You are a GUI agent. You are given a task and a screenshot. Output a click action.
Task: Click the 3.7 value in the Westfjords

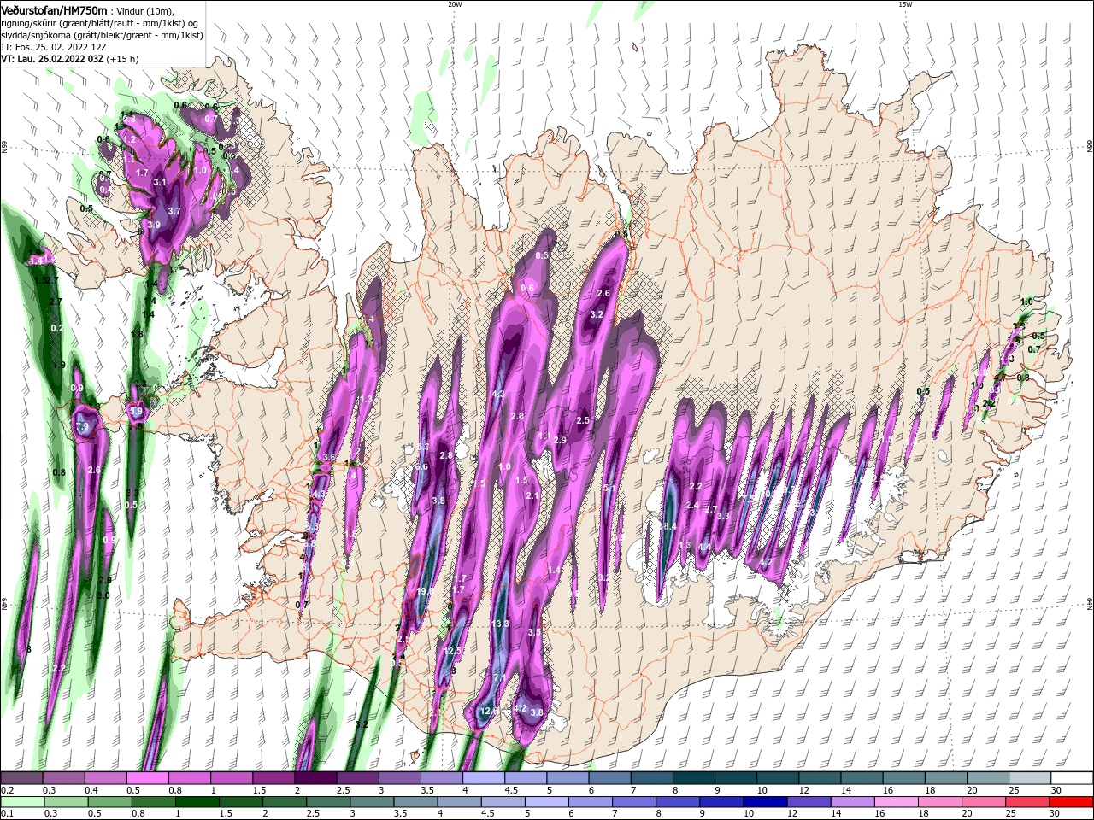(174, 210)
